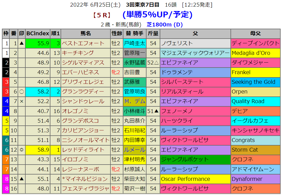Click the ▲ mark for ベストエフォート
This screenshot has height=196, width=282.
(21, 43)
